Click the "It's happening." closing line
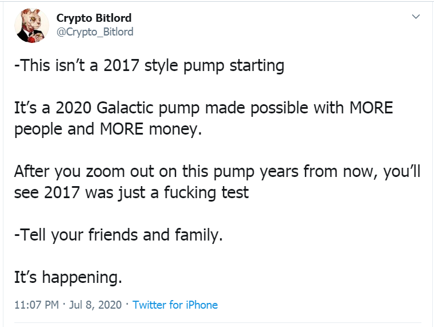 coord(68,277)
